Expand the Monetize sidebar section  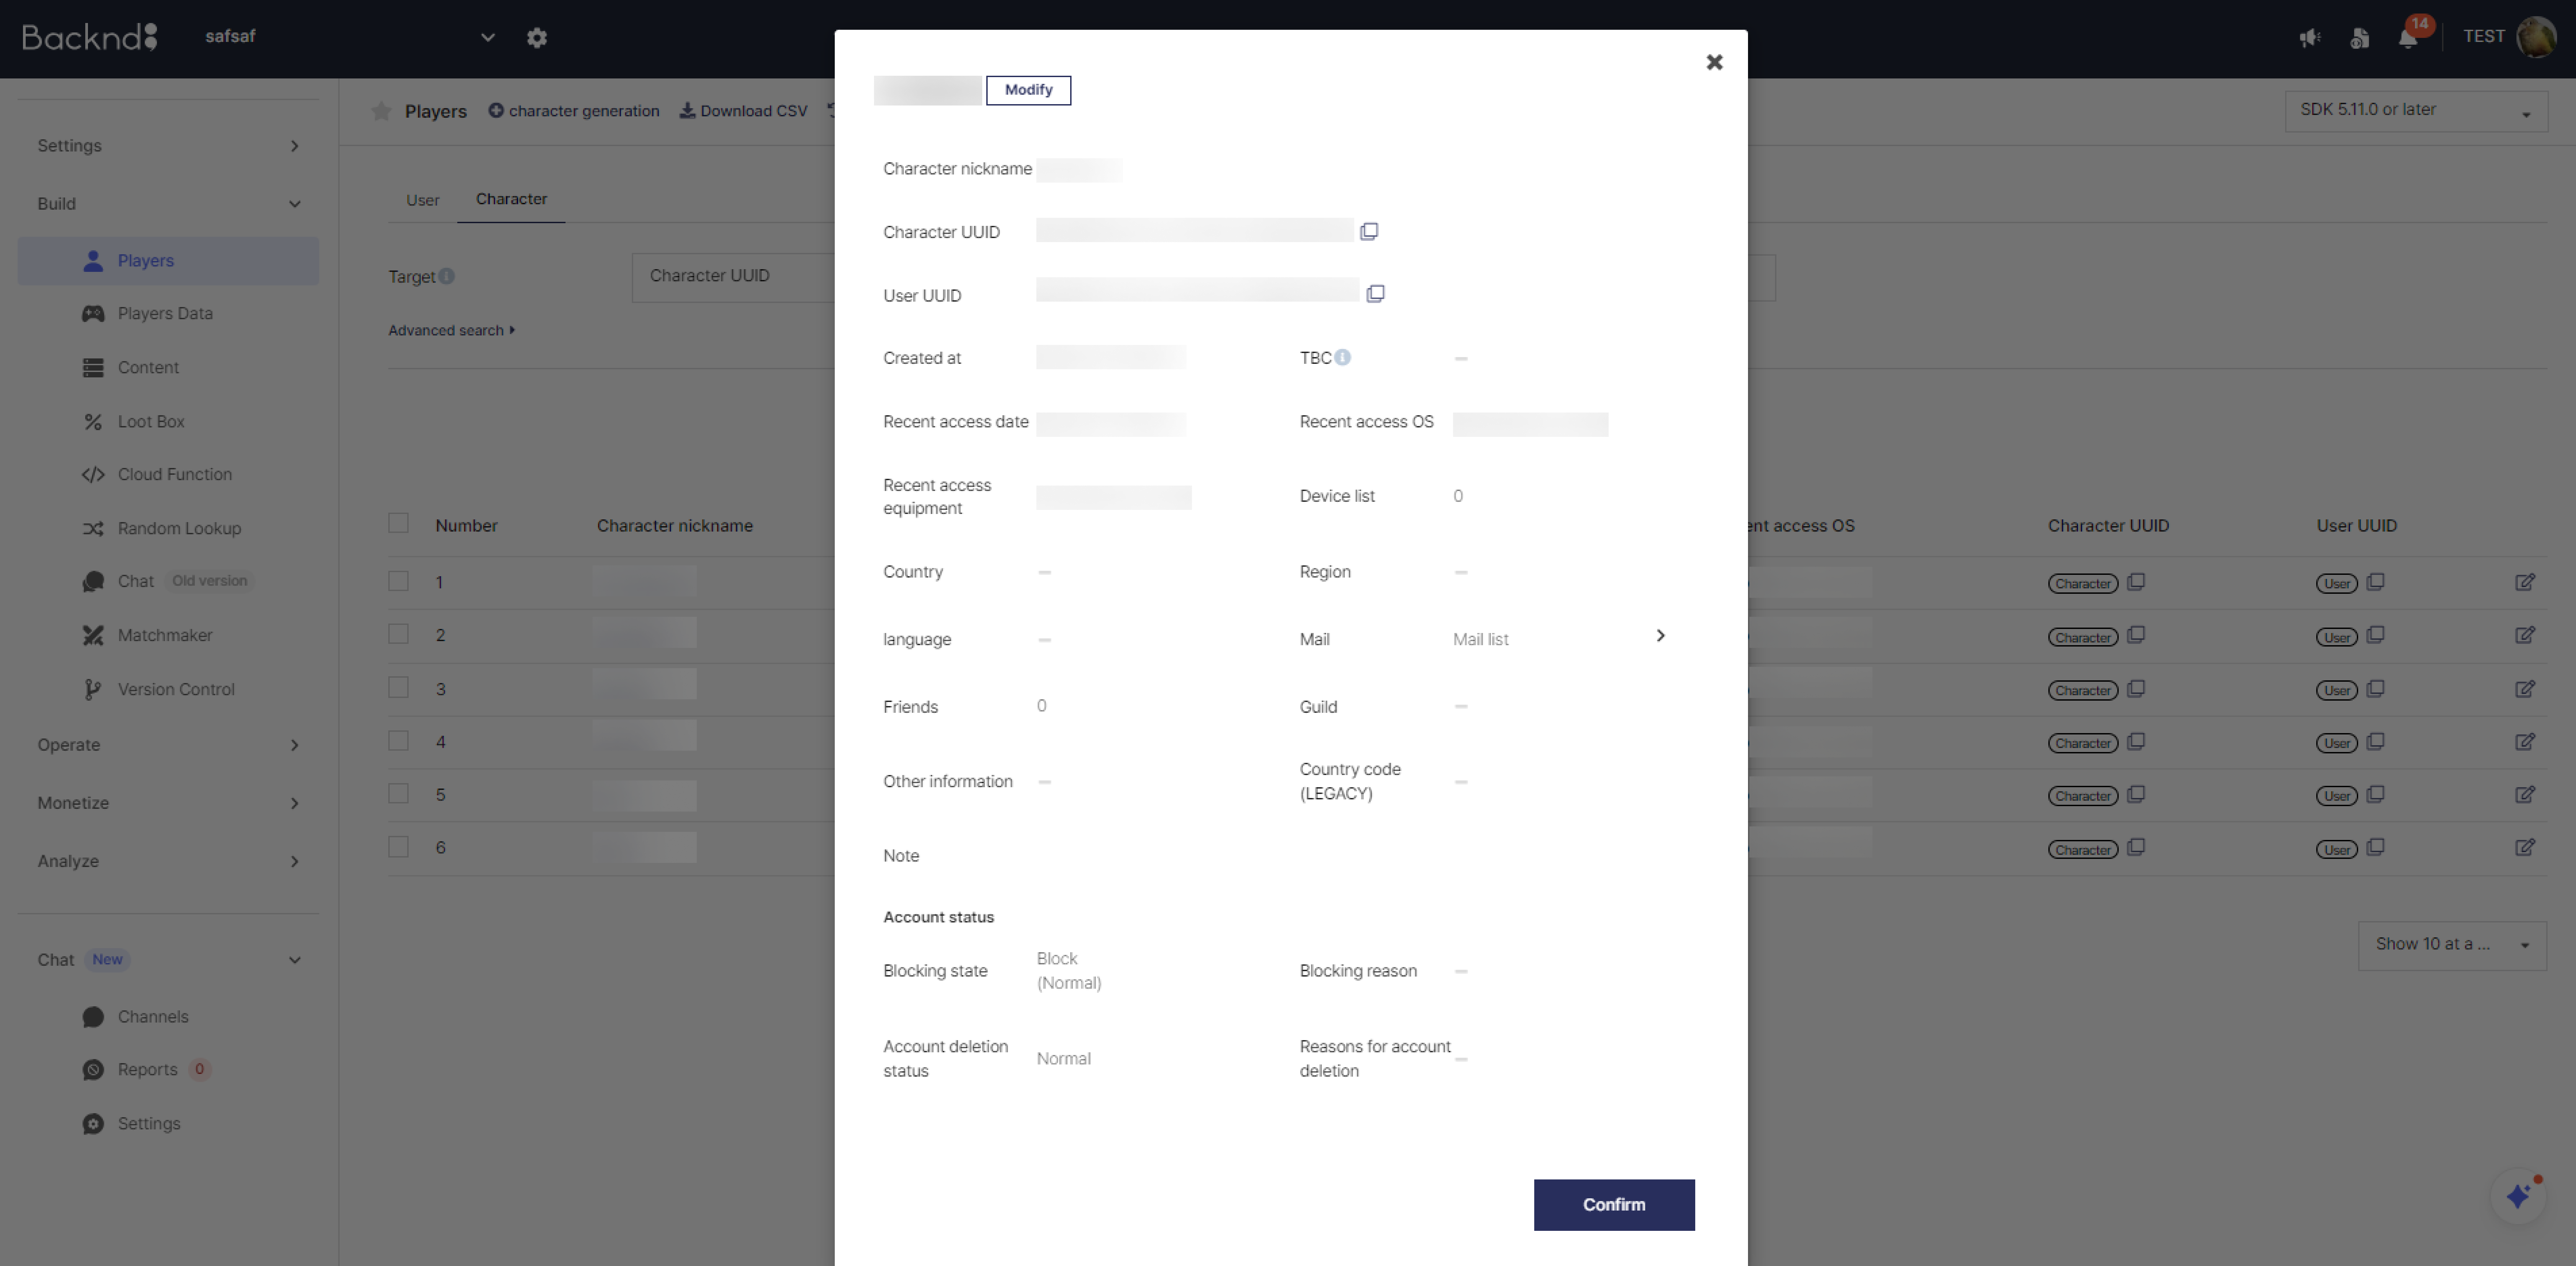click(x=168, y=803)
